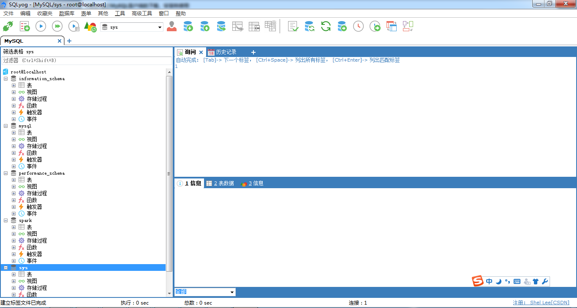Click the green plug new connection icon
The height and width of the screenshot is (308, 577).
coord(8,27)
